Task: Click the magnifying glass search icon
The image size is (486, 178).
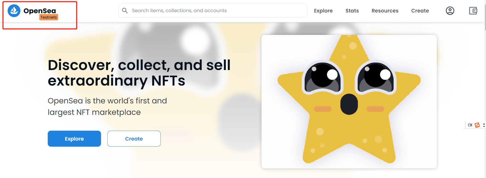Action: pos(125,10)
